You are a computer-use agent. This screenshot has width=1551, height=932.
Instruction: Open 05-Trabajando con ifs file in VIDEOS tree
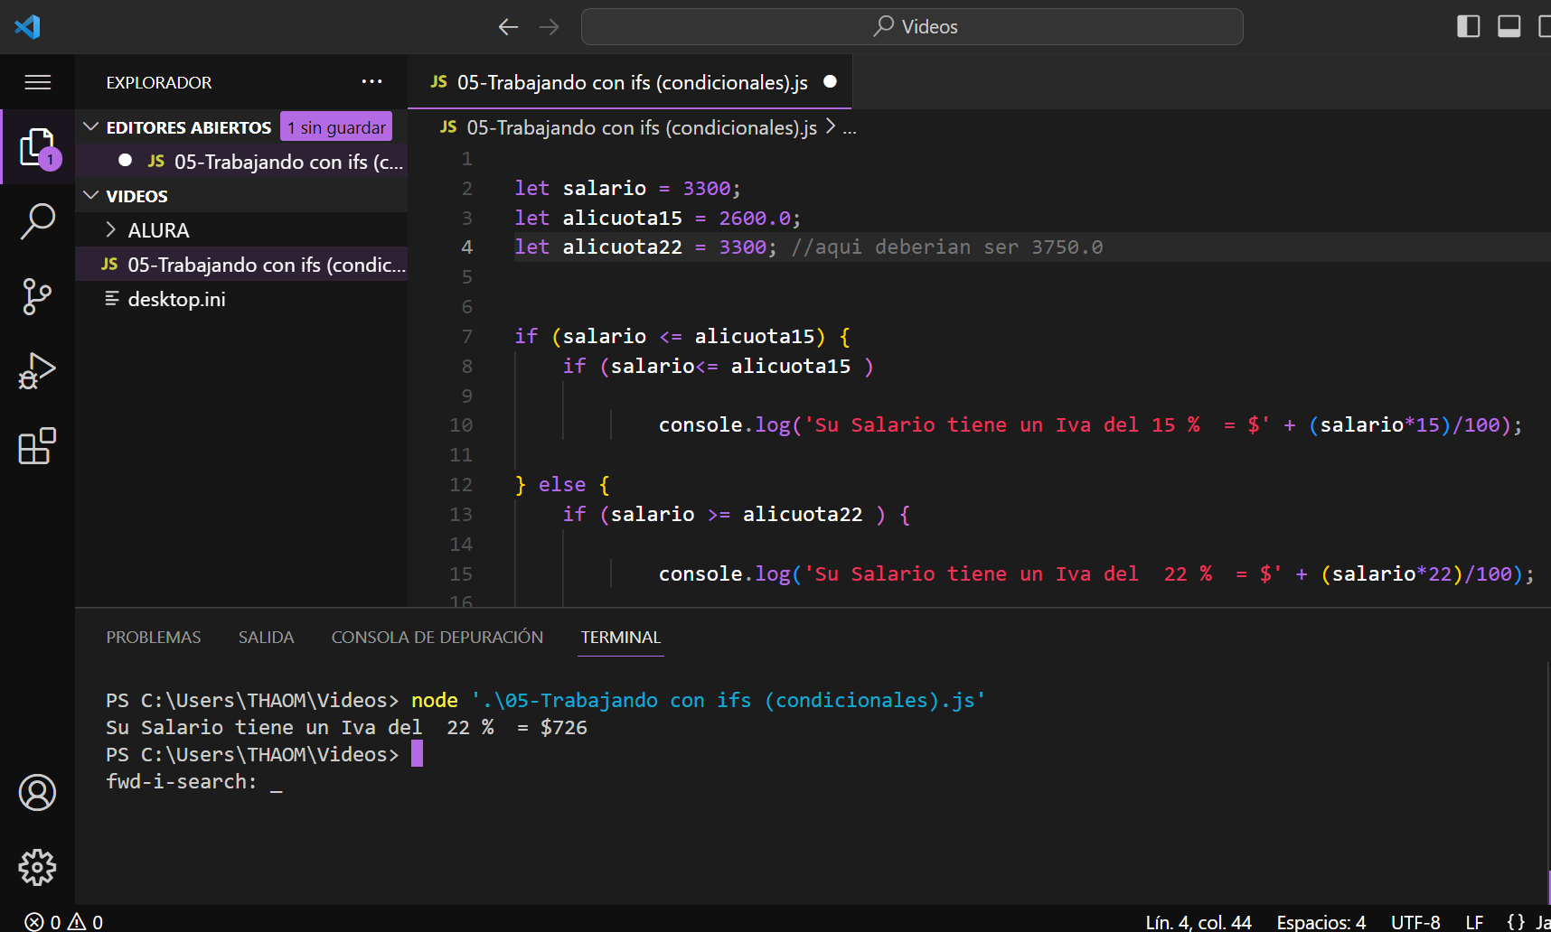[242, 265]
